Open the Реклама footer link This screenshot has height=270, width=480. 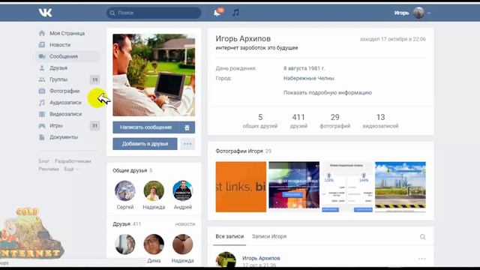[49, 169]
